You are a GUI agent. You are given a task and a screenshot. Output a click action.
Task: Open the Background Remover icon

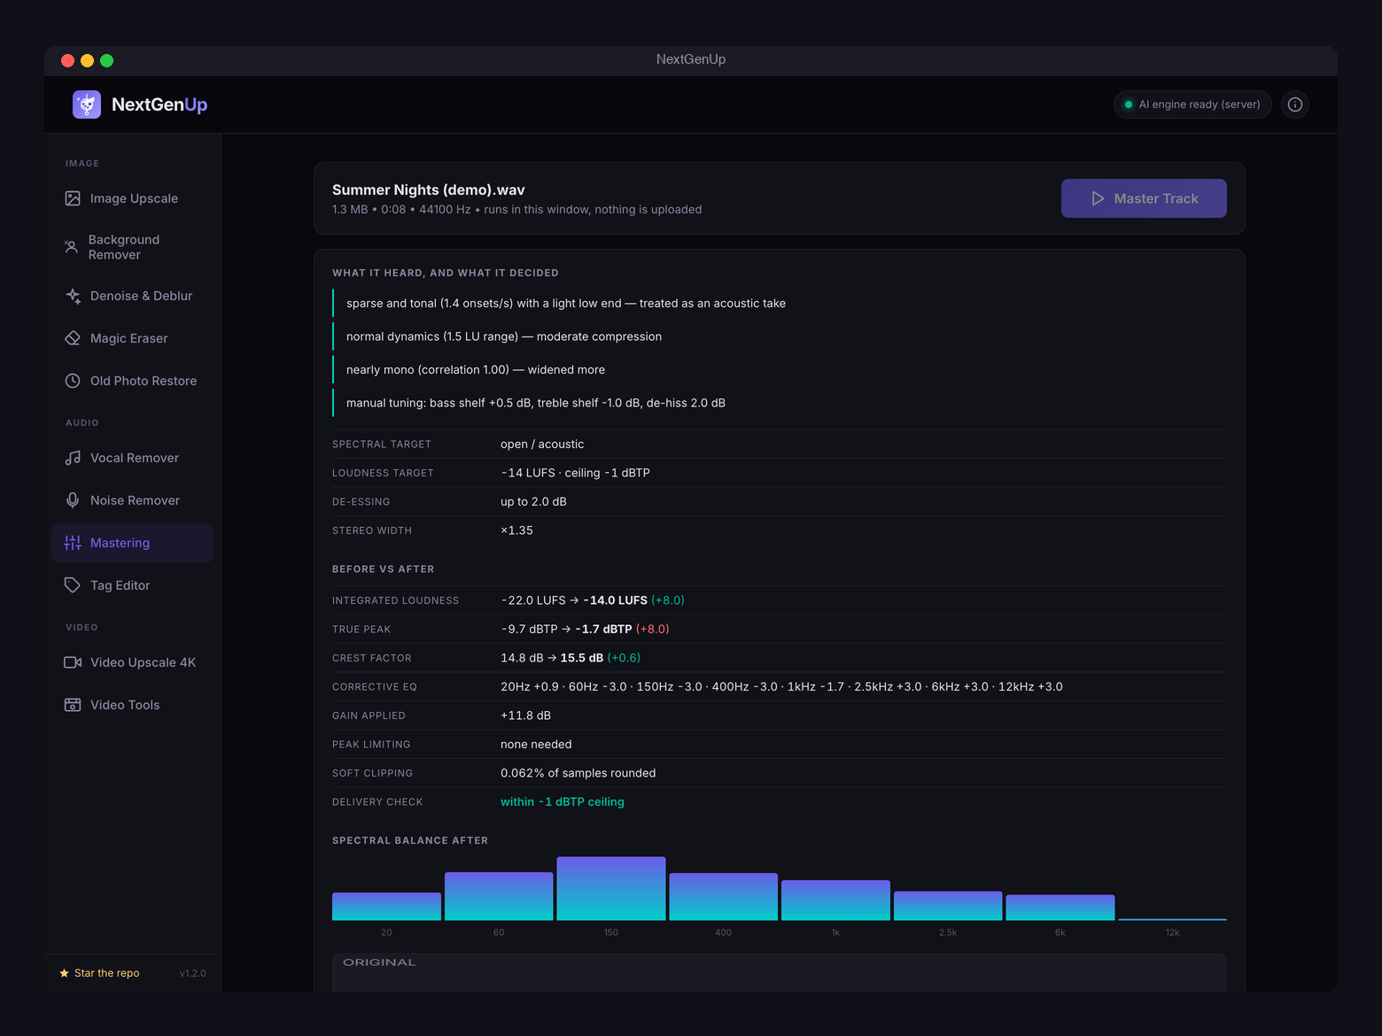72,247
